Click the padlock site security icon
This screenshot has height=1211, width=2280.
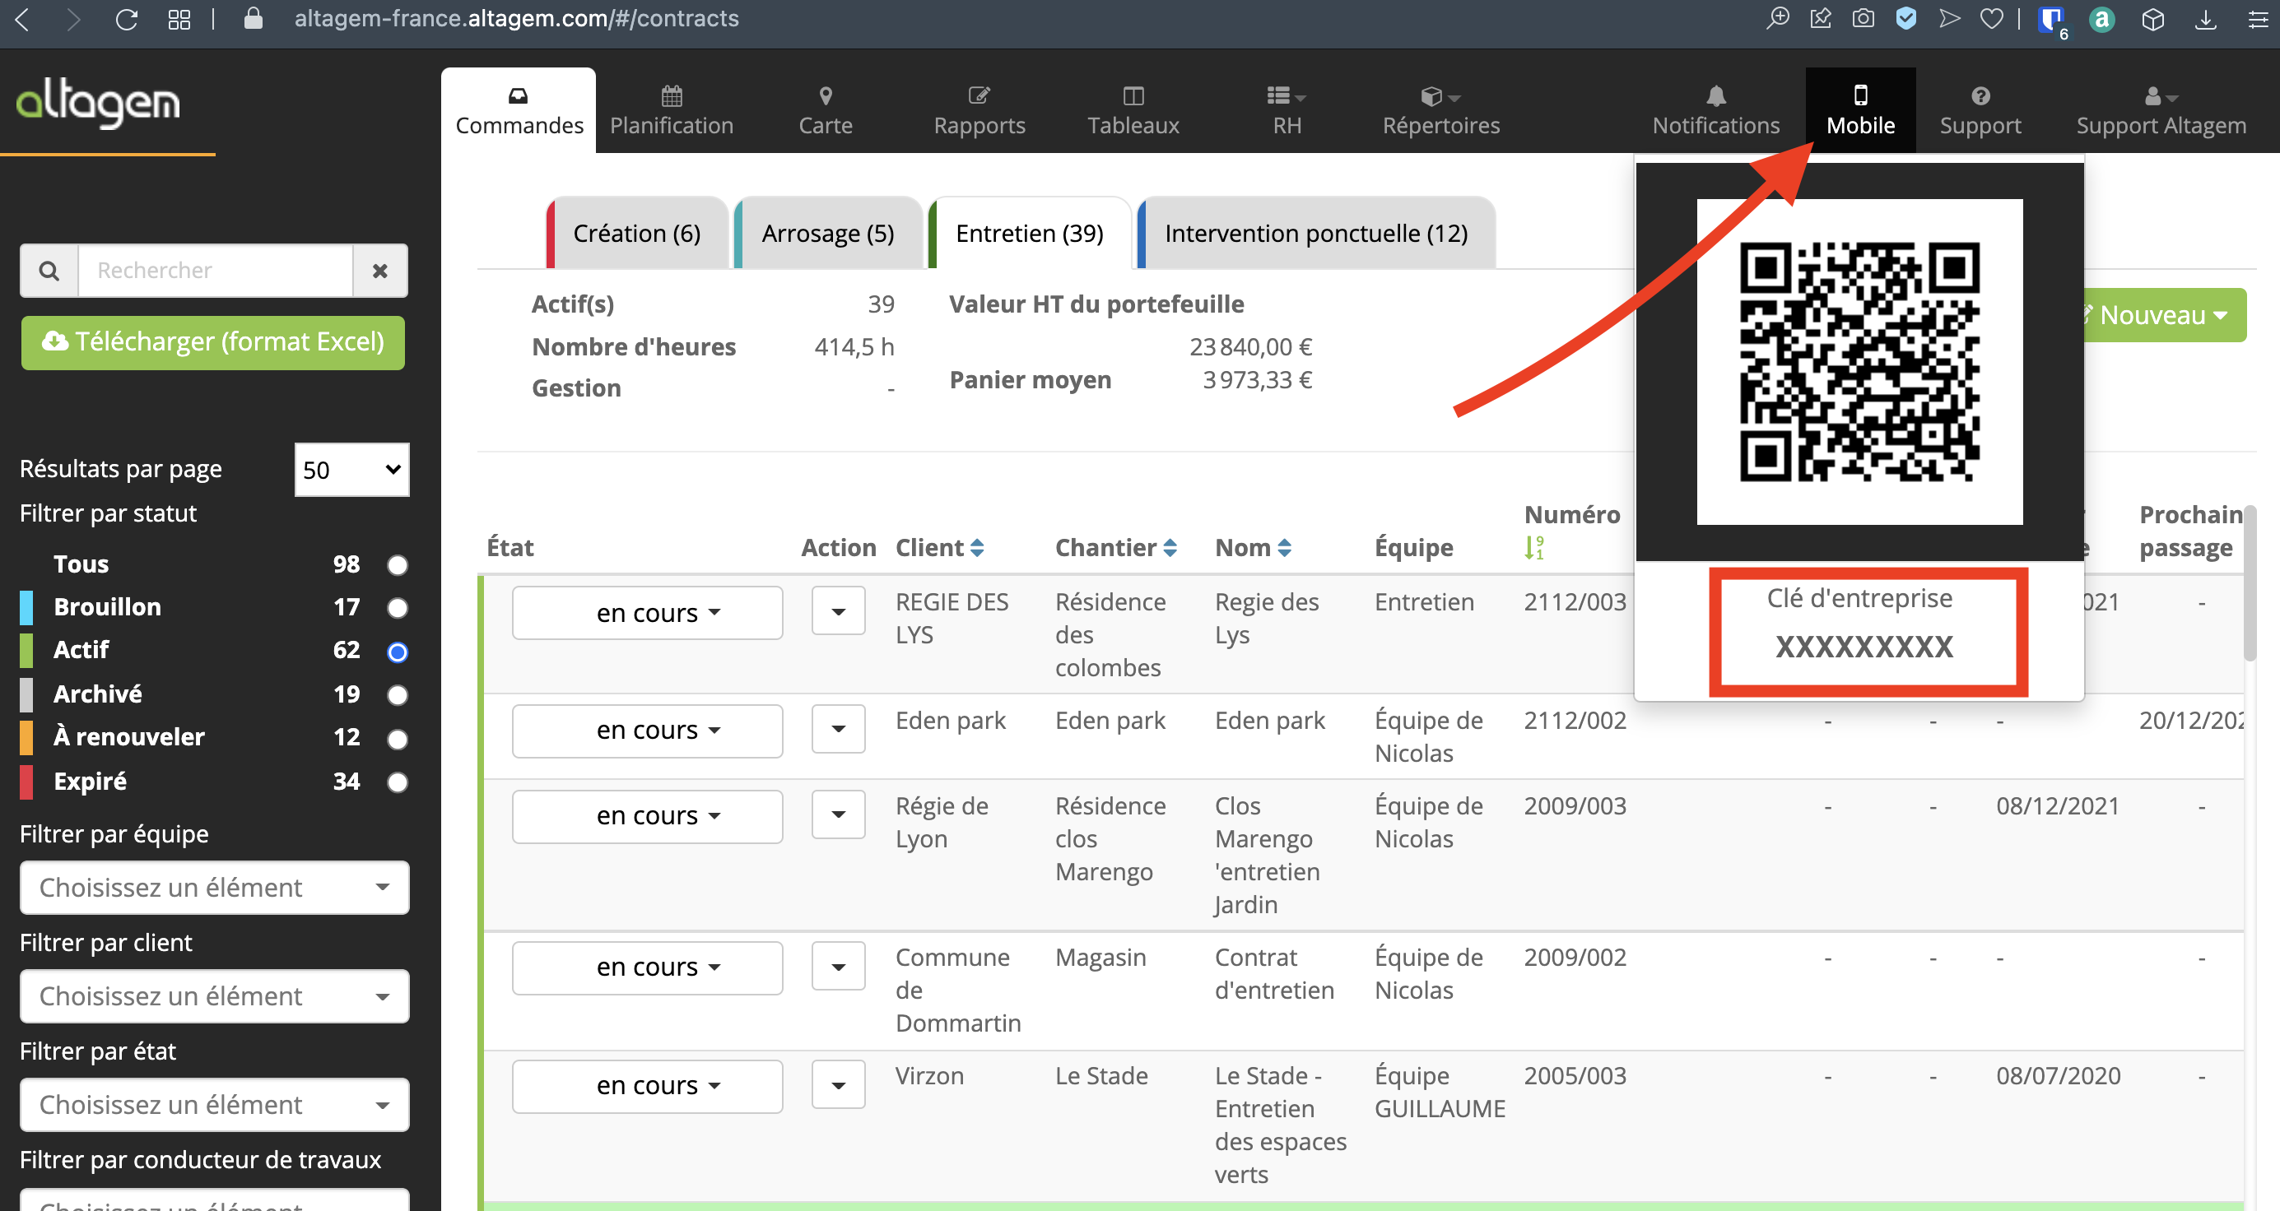tap(254, 19)
